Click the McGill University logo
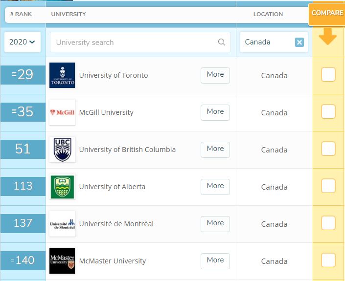The width and height of the screenshot is (345, 281). (62, 112)
